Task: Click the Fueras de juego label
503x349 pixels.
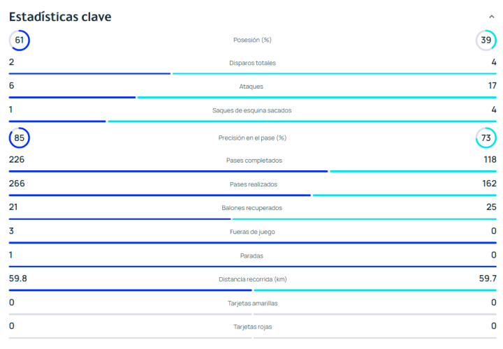Action: 252,232
